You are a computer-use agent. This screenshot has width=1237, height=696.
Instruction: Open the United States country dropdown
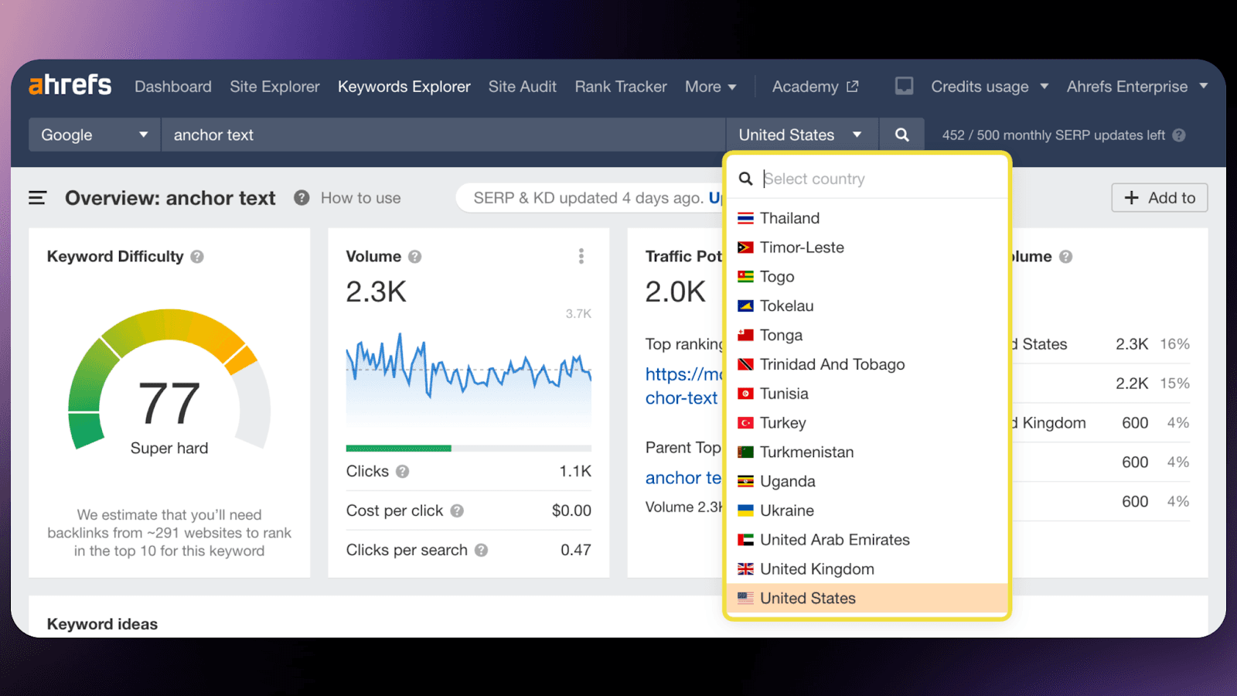coord(802,135)
